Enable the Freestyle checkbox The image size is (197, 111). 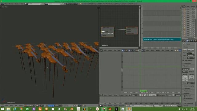(185, 96)
